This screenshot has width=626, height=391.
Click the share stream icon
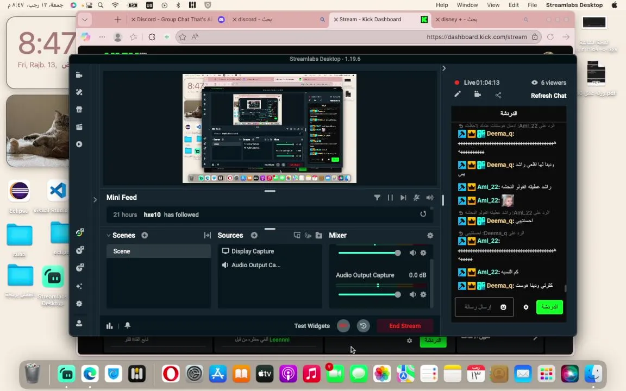pyautogui.click(x=498, y=95)
